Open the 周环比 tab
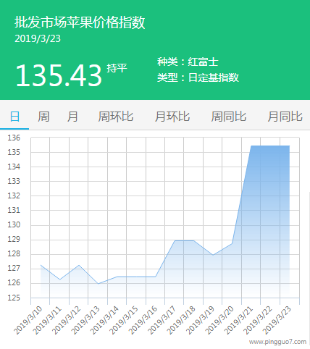Viewport: 310px width, 349px height. pyautogui.click(x=116, y=117)
